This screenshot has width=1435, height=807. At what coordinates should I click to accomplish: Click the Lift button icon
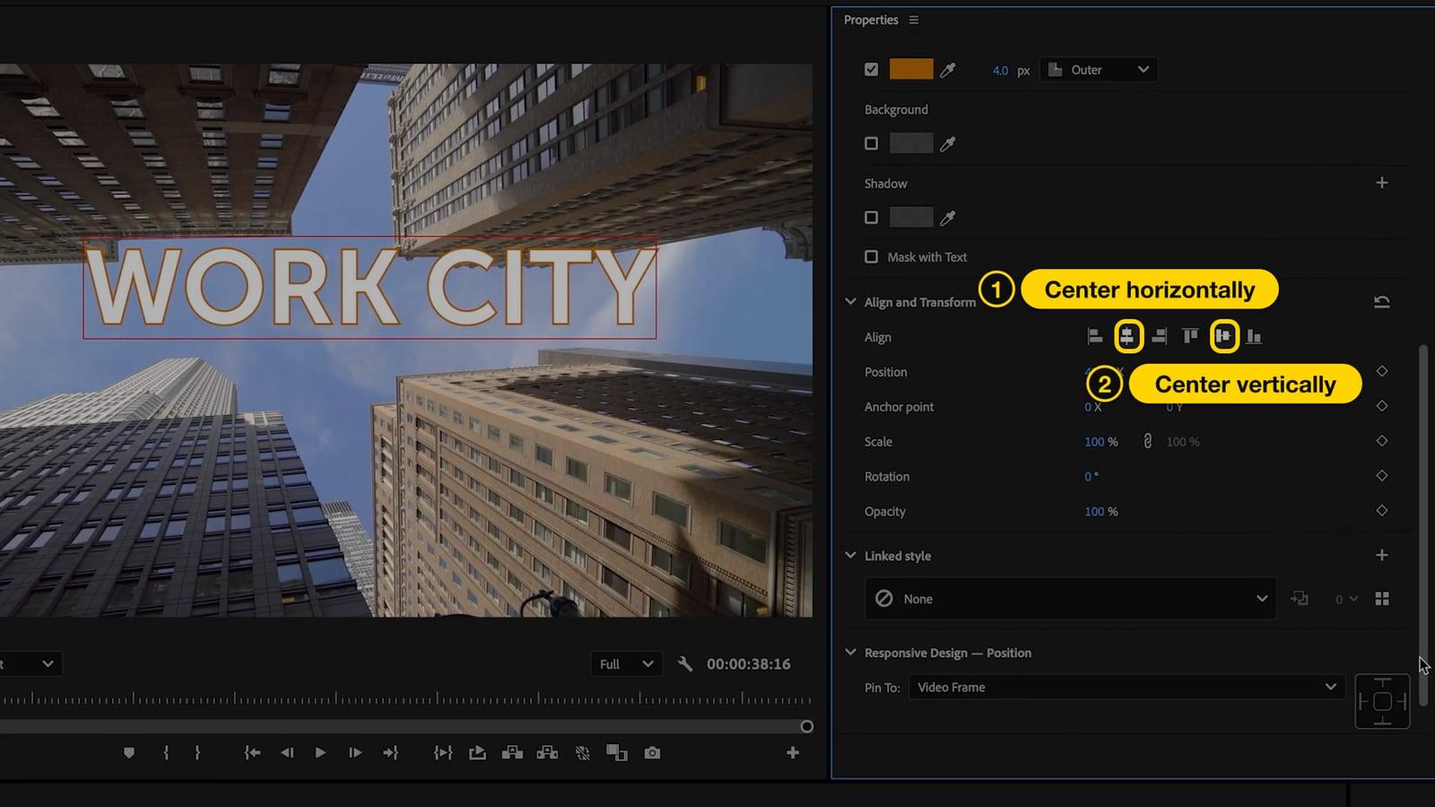point(512,753)
